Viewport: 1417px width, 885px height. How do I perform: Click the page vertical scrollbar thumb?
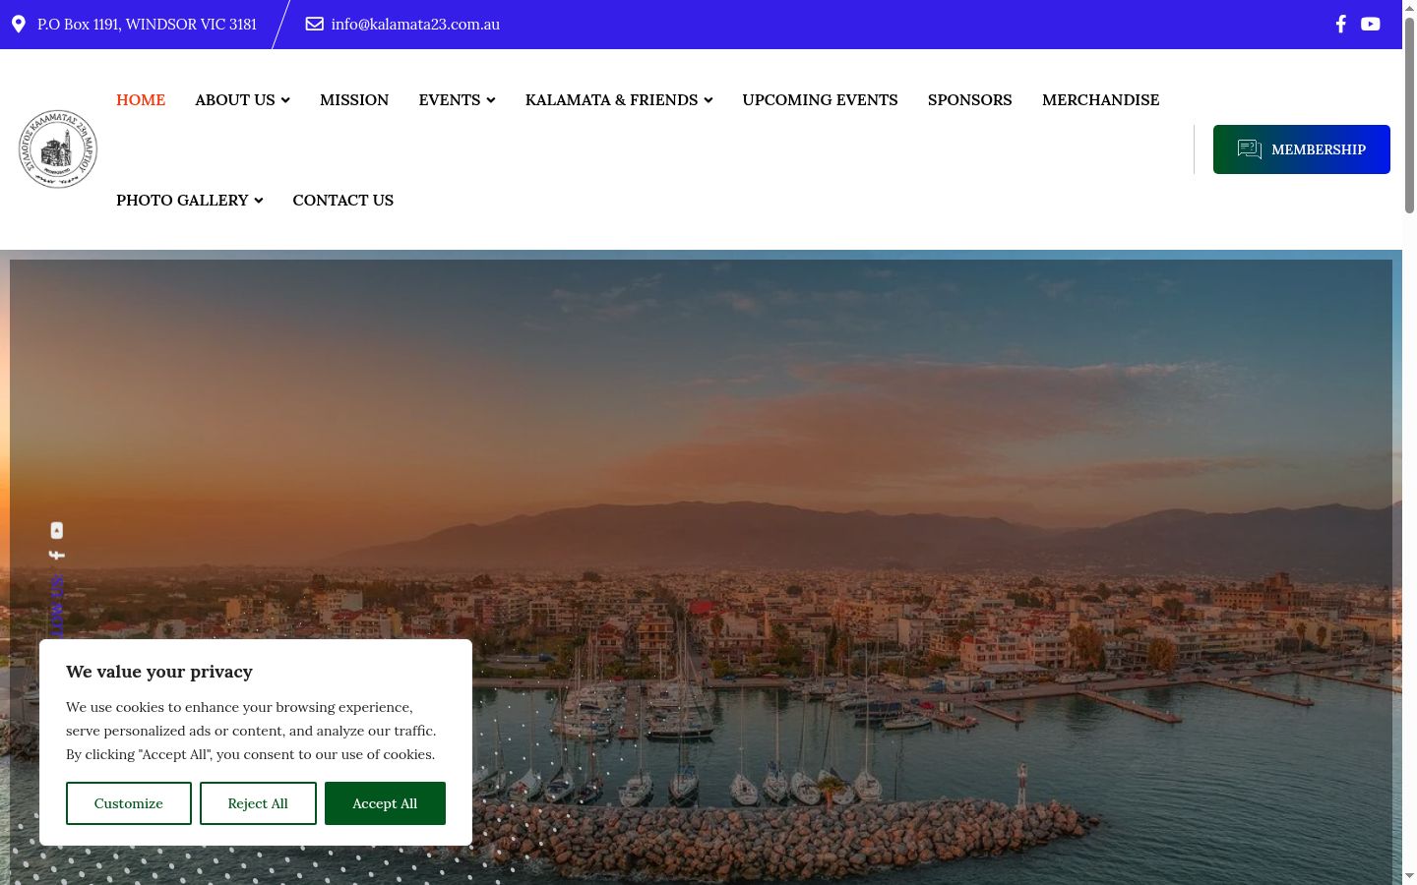pyautogui.click(x=1409, y=113)
